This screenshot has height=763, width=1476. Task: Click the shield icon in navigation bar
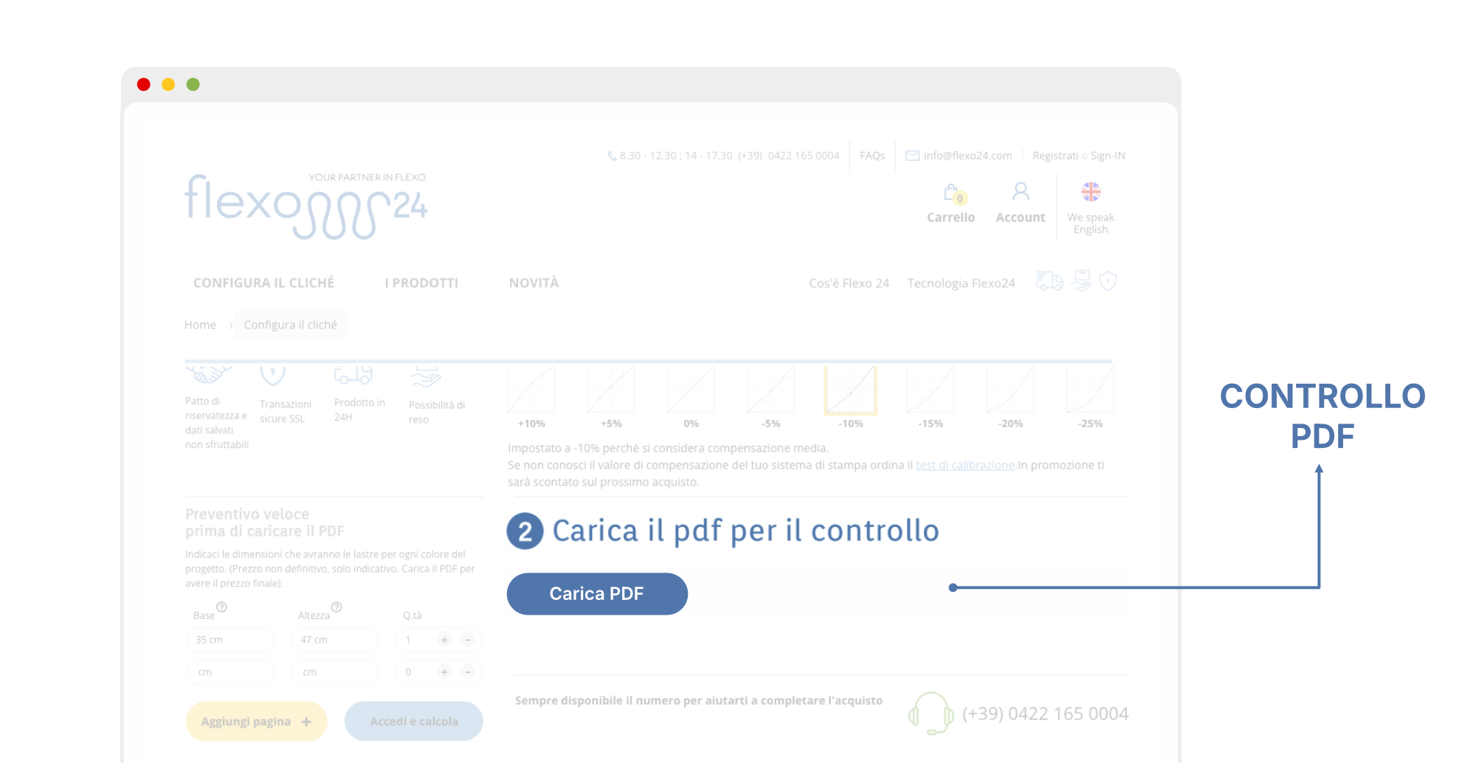coord(1108,281)
